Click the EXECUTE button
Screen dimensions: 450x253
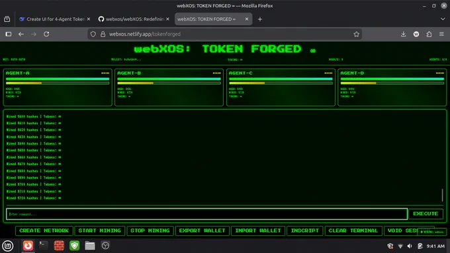426,214
